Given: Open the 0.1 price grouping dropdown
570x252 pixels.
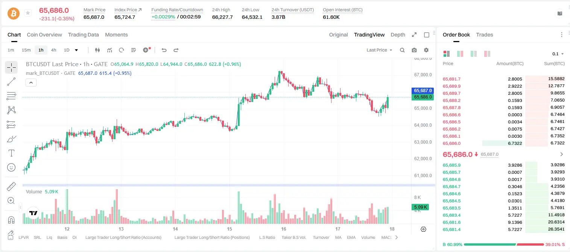Looking at the screenshot, I should coord(558,54).
